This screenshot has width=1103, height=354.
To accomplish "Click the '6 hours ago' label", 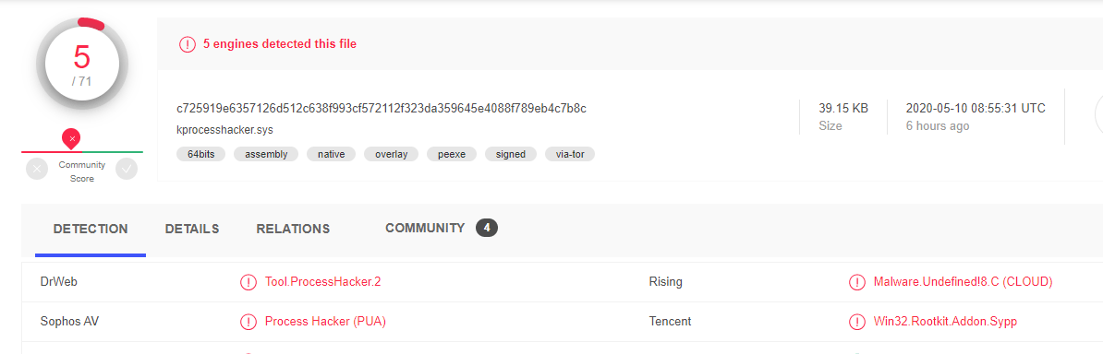I will coord(937,126).
